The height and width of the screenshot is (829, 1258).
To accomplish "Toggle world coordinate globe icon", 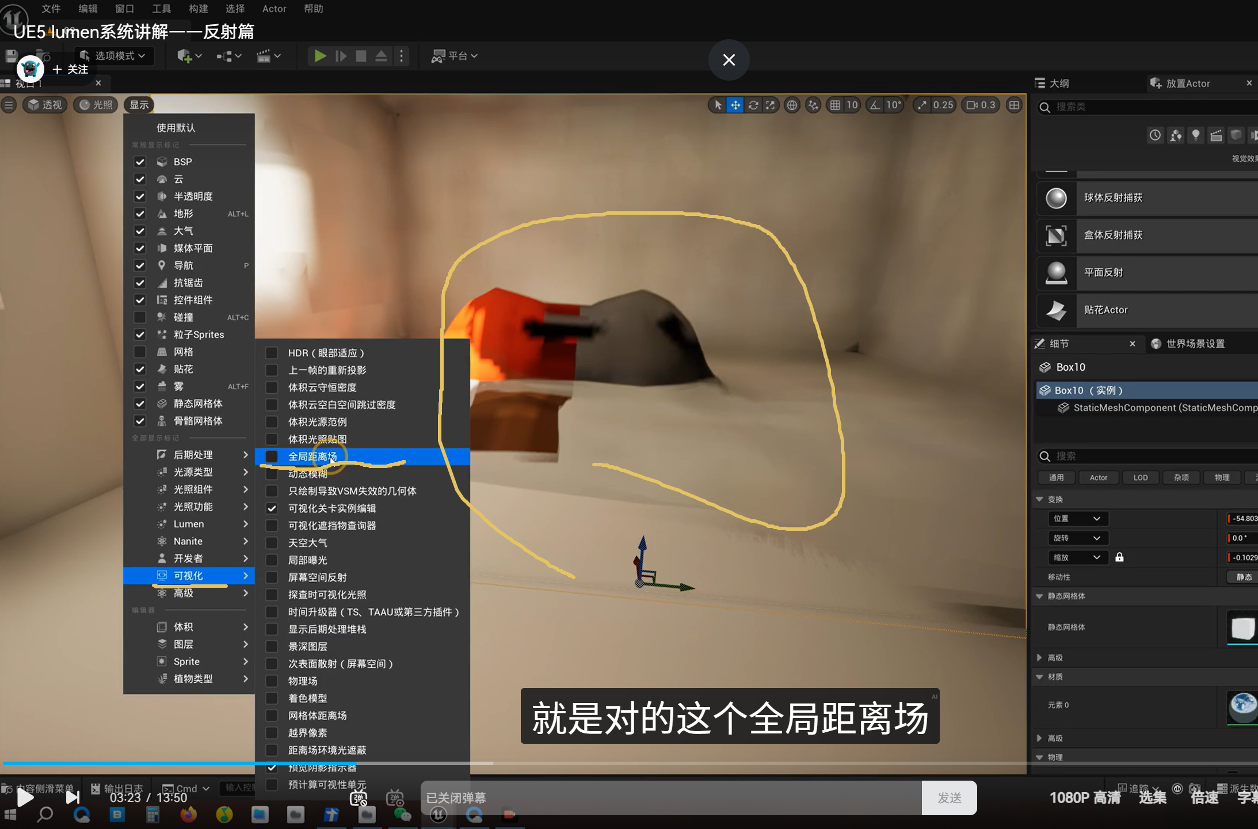I will tap(792, 105).
